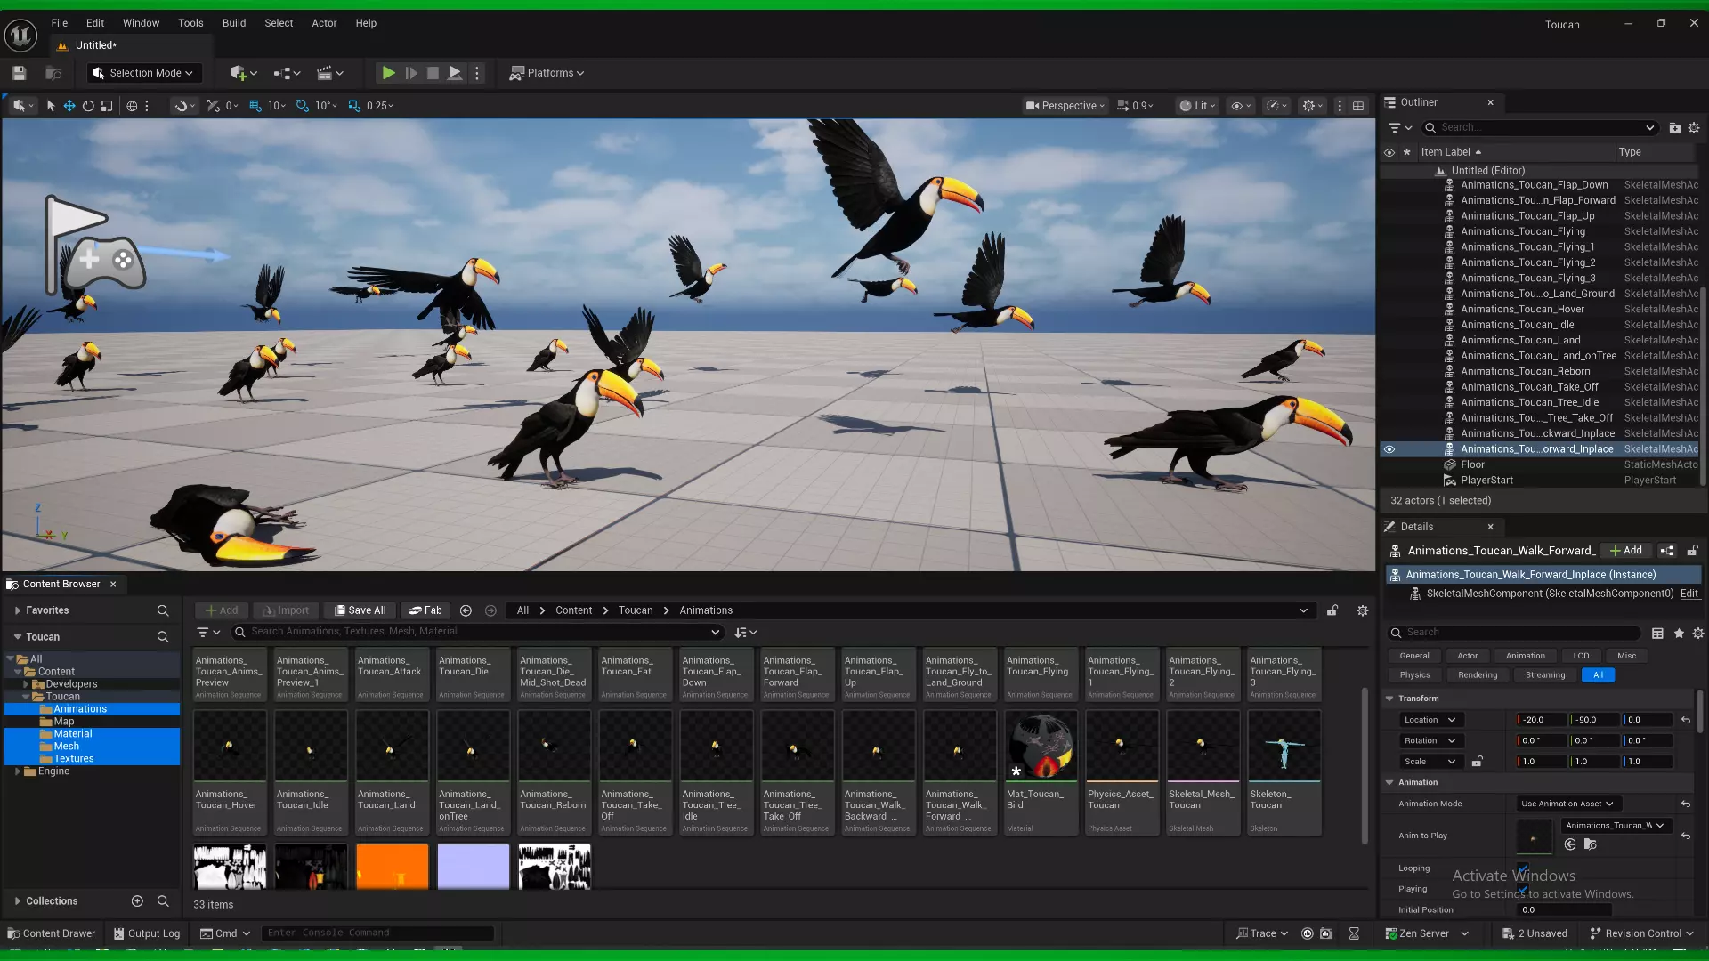Select the Mat_Toucan_Bird material thumbnail

pyautogui.click(x=1041, y=746)
